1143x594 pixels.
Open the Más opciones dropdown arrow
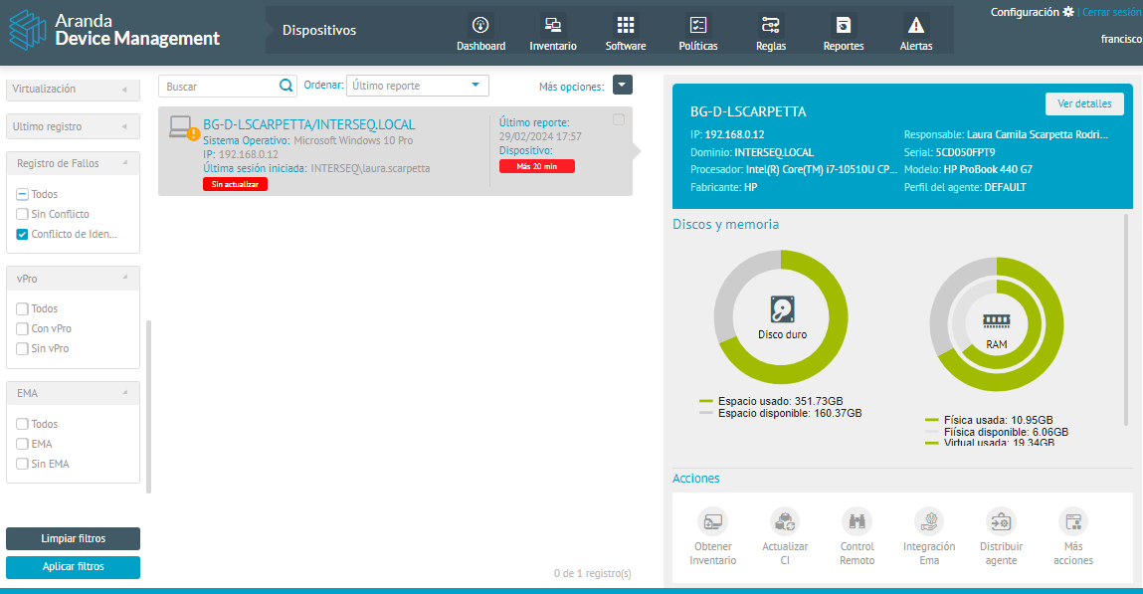coord(623,85)
